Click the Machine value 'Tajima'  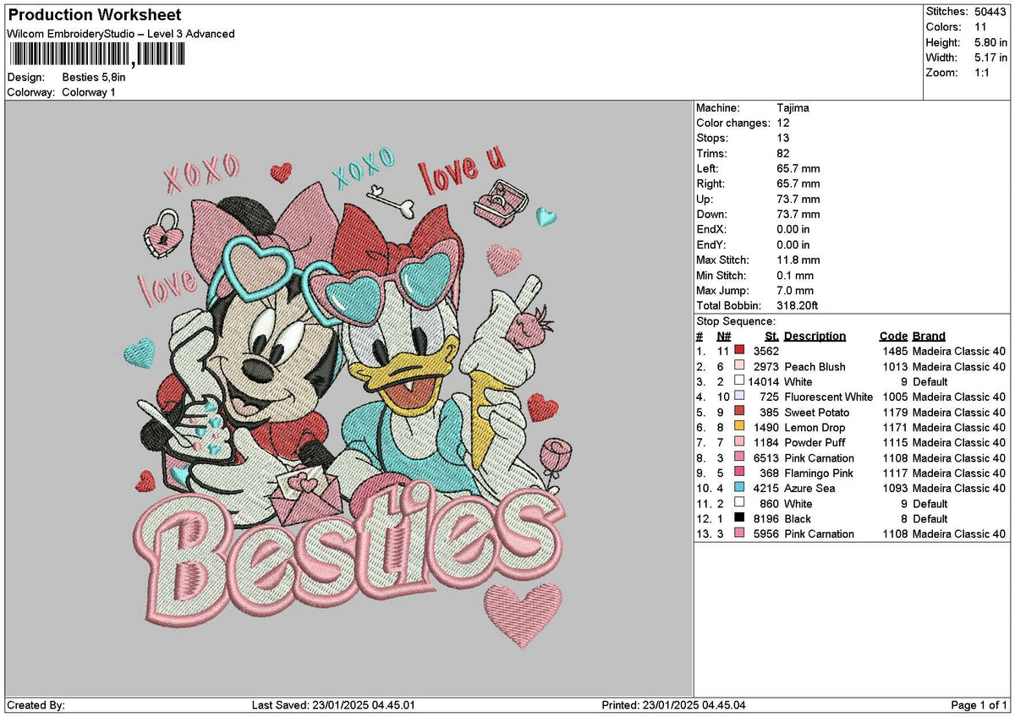tap(793, 108)
